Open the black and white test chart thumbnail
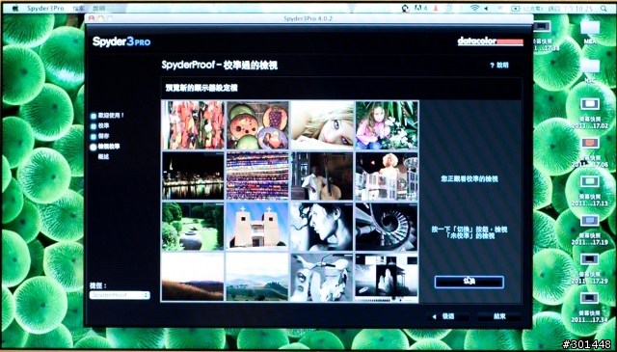Viewport: 617px width, 352px height. 387,278
